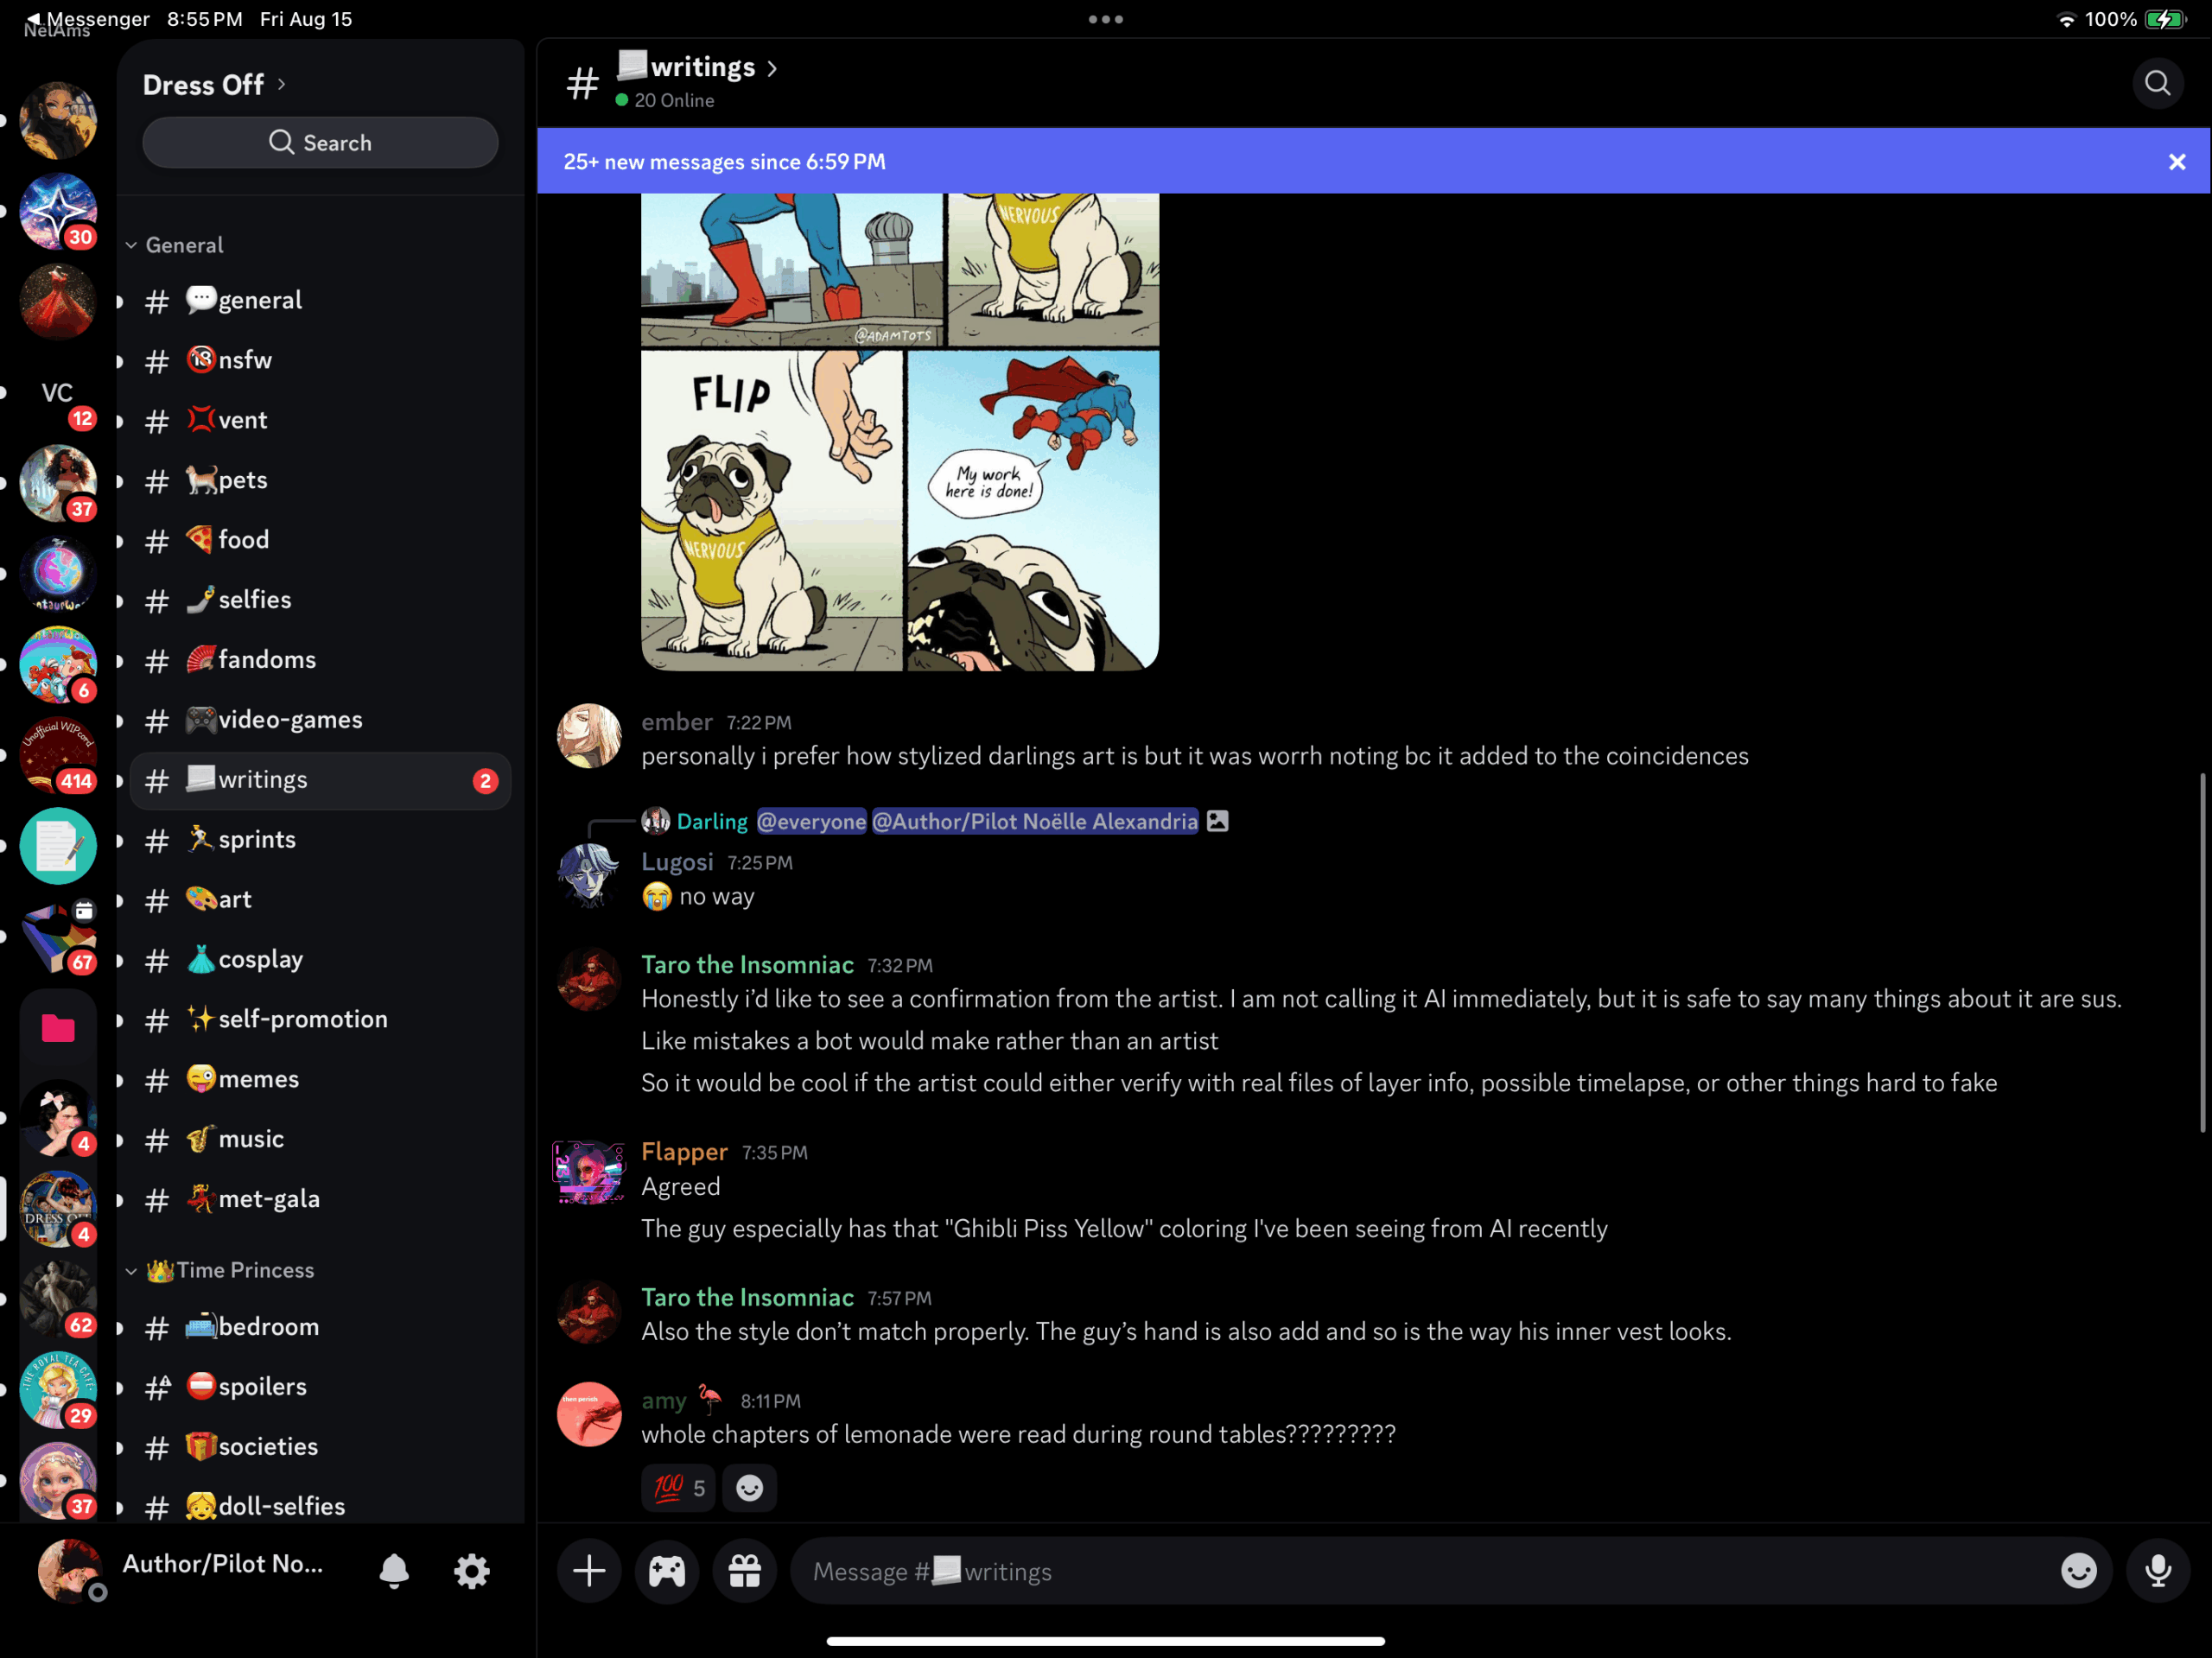Click the sidebar Search button
This screenshot has width=2212, height=1658.
(x=320, y=143)
